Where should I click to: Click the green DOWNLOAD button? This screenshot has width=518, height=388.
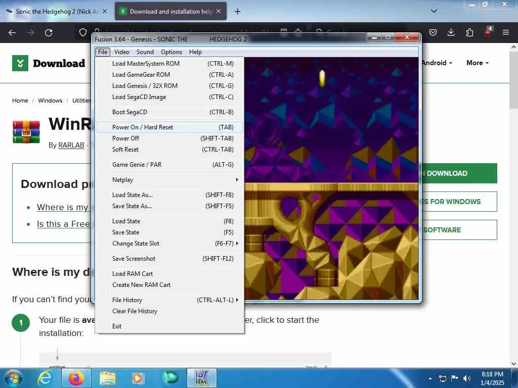click(x=459, y=173)
